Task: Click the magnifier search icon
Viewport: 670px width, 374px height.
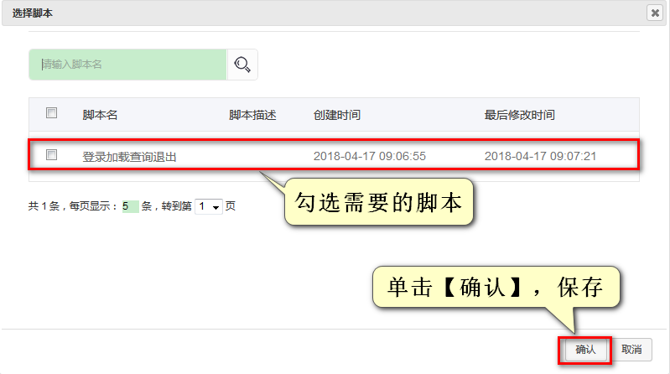Action: tap(242, 65)
